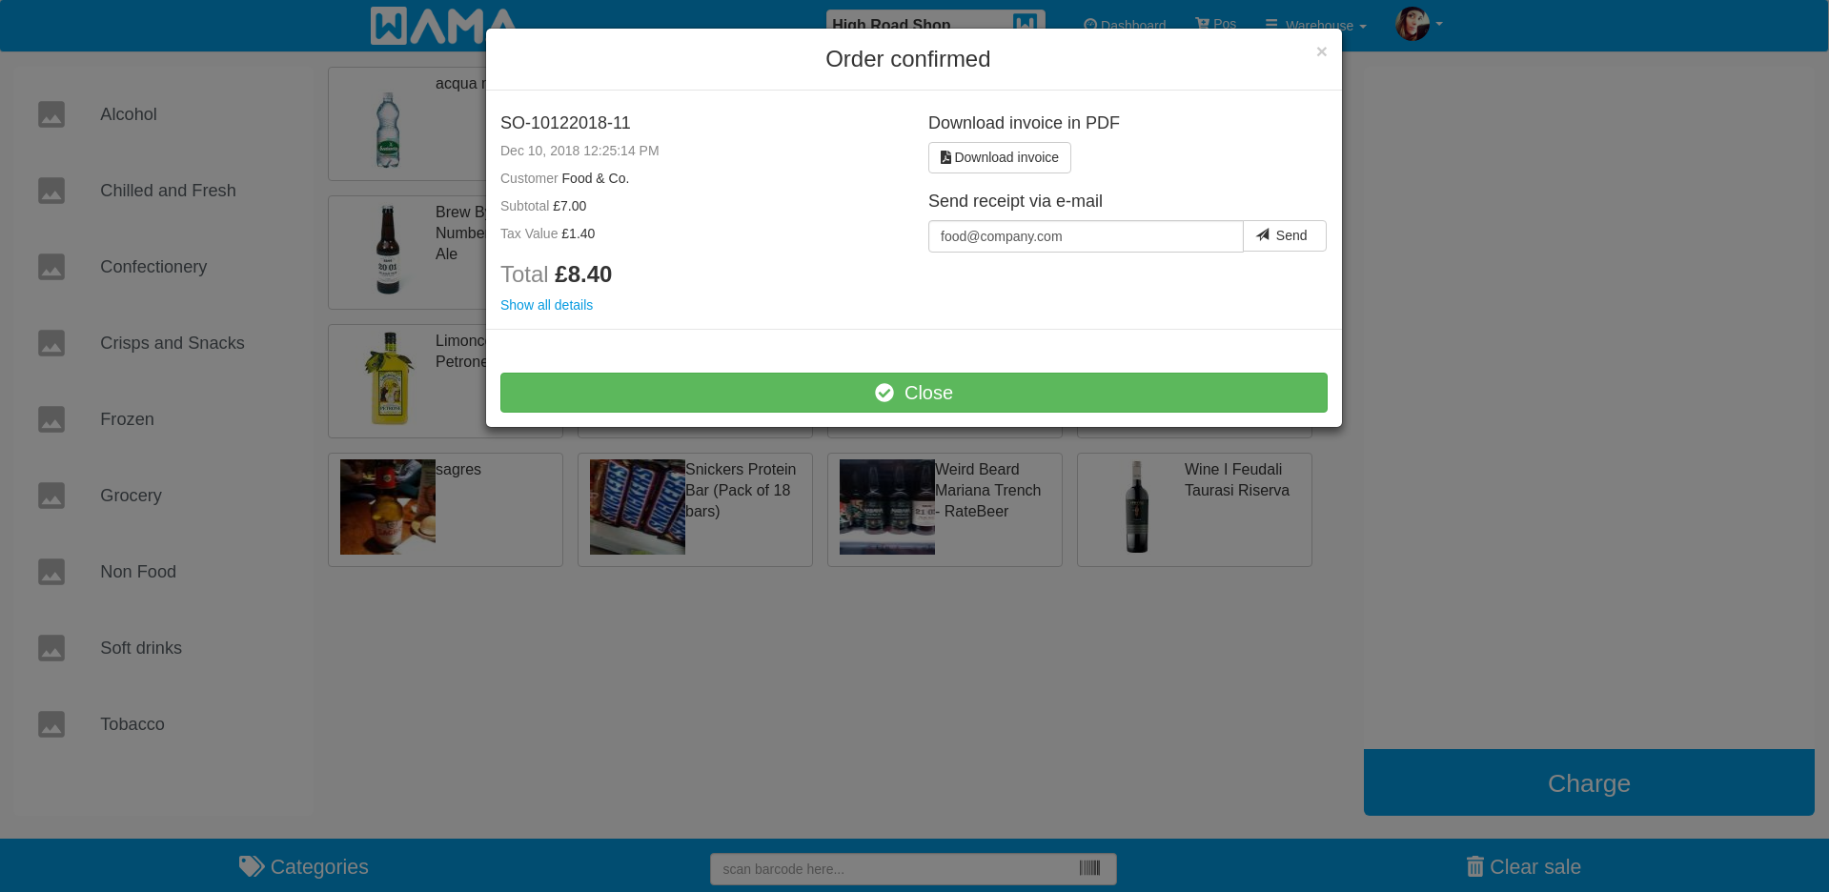
Task: Go to the Dashboard menu item
Action: coord(1125,25)
